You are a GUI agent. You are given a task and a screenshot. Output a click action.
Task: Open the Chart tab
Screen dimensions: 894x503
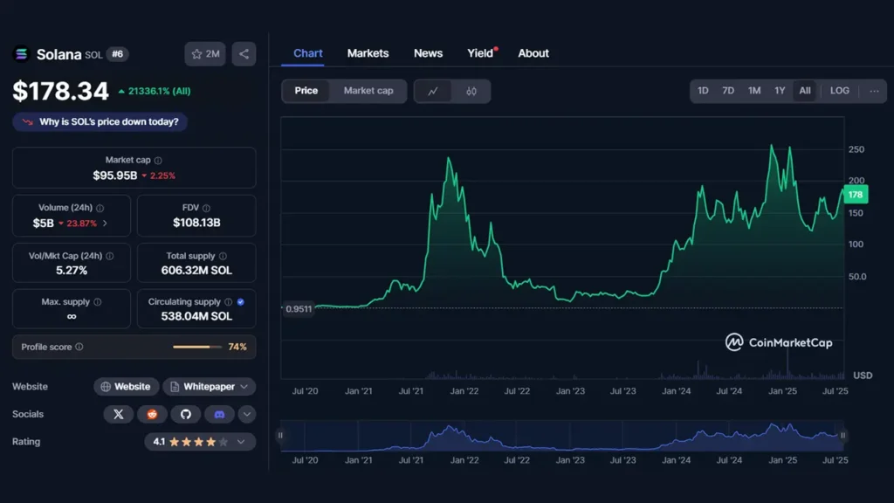point(308,53)
